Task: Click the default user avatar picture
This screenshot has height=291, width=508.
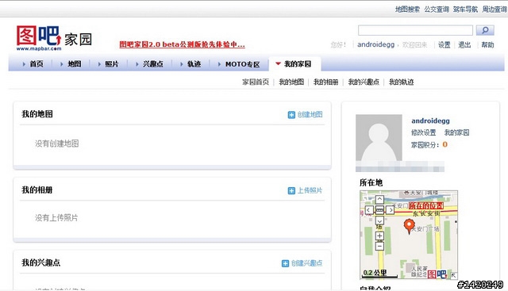Action: coord(379,137)
